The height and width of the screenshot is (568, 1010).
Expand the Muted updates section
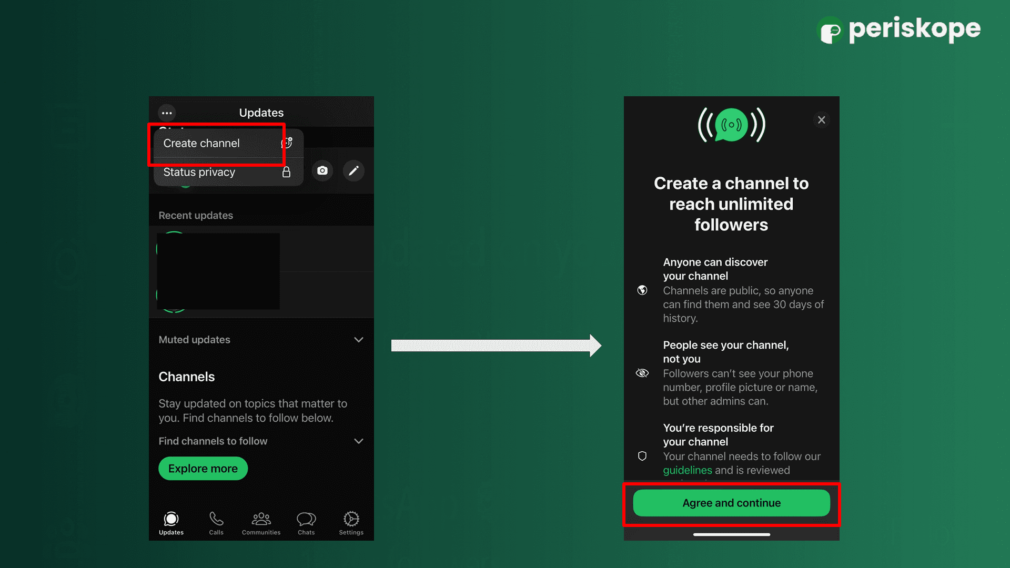pos(358,340)
